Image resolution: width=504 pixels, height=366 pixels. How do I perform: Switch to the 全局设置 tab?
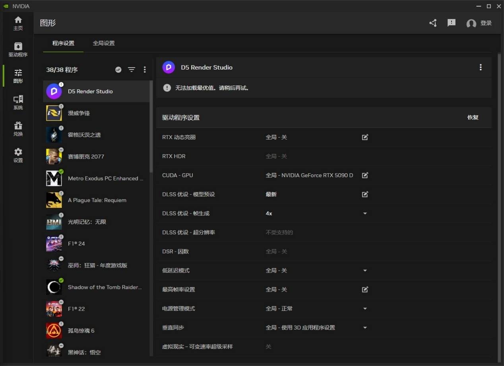pos(104,43)
